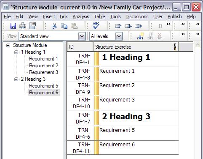203x159 pixels.
Task: Open the Standard view dropdown
Action: [82, 36]
